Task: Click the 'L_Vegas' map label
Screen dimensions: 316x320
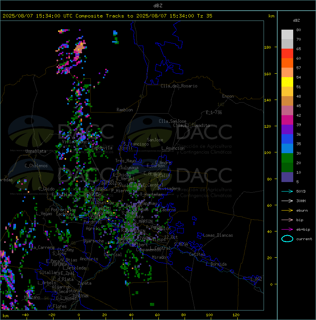Action: click(x=44, y=214)
